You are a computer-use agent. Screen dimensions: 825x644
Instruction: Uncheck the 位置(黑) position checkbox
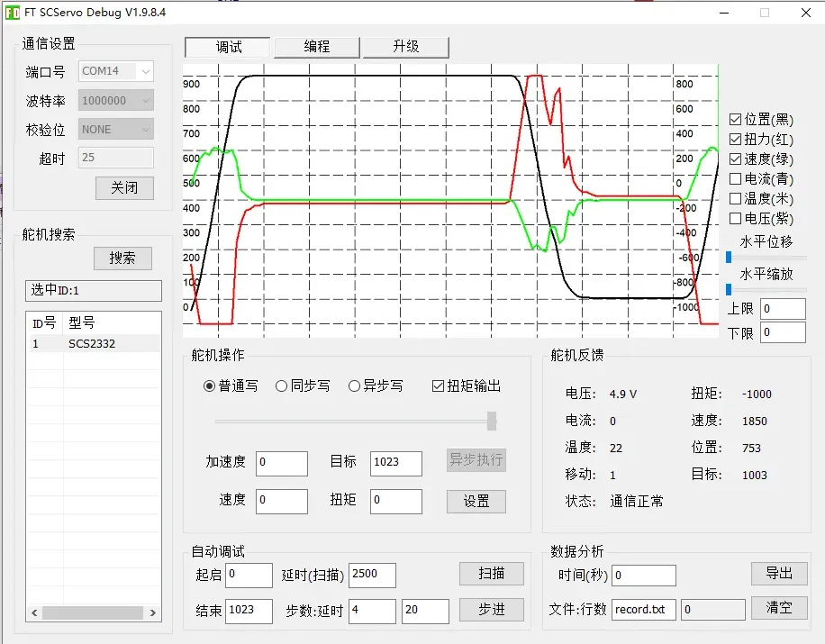point(736,120)
